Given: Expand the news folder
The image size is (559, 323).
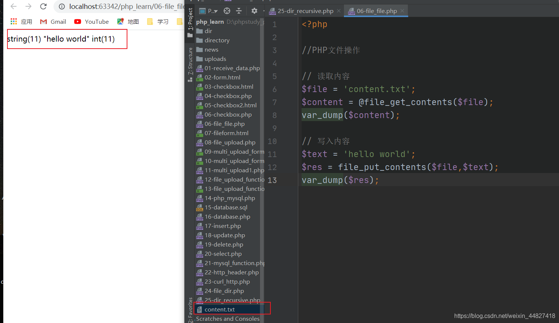Looking at the screenshot, I should (207, 49).
